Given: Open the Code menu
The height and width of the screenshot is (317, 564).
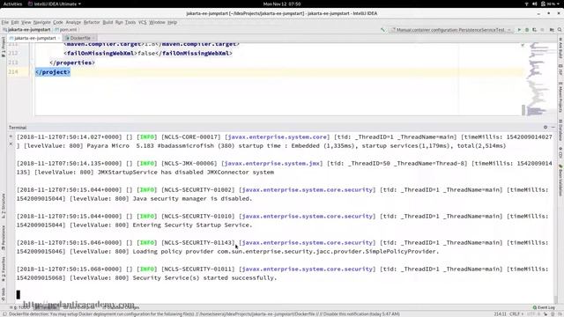Looking at the screenshot, I should (x=58, y=22).
